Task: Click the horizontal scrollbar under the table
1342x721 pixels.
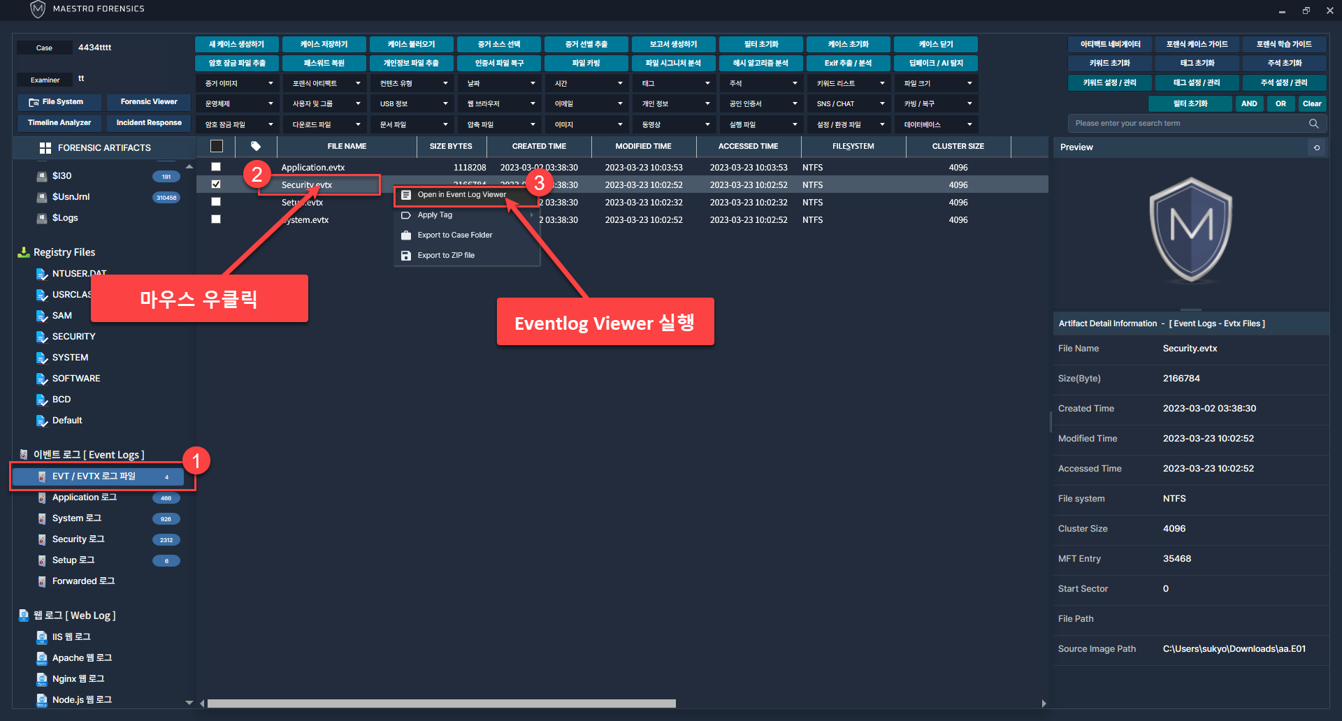Action: pyautogui.click(x=440, y=704)
